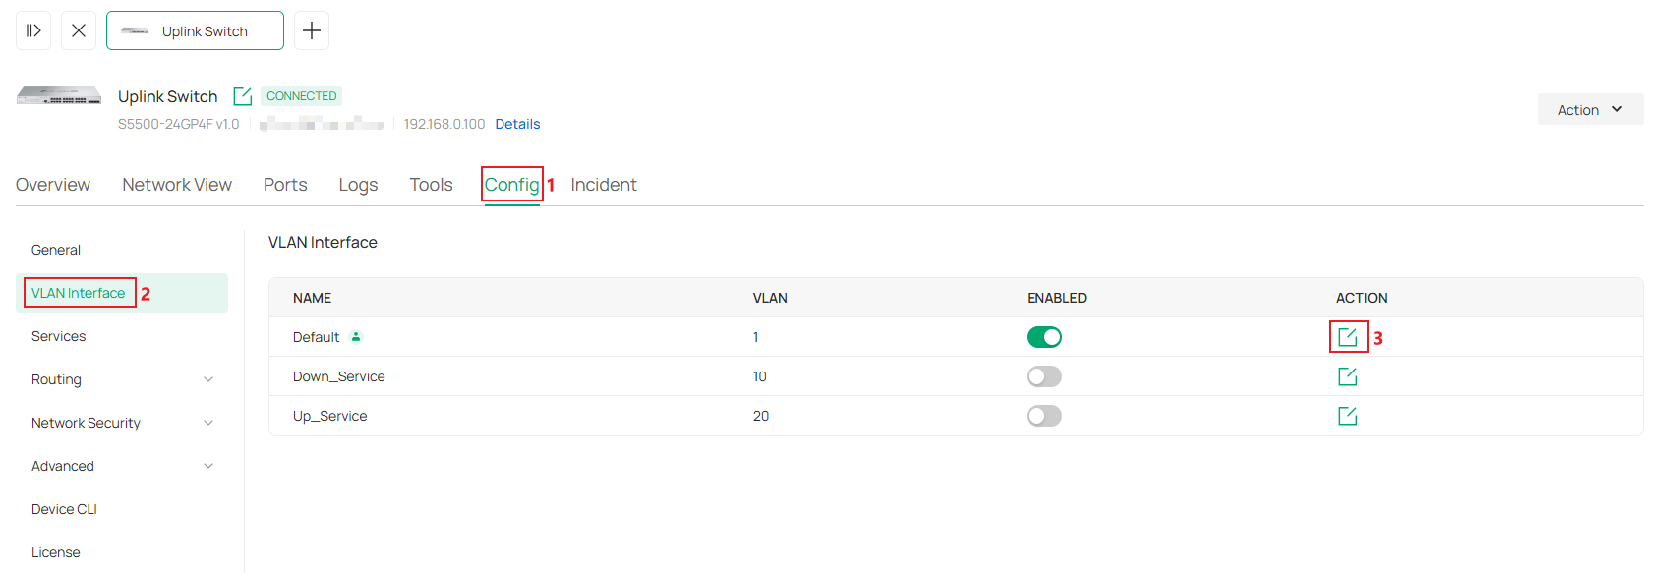Edit the Down_Service VLAN interface

(1347, 375)
